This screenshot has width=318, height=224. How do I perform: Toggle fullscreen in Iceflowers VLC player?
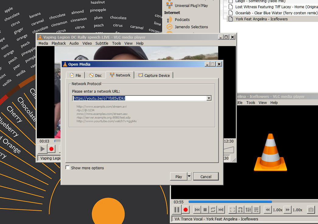232,210
